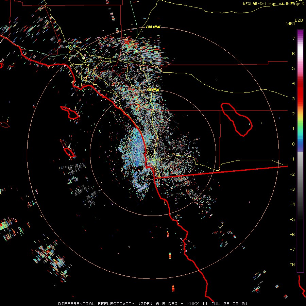Image resolution: width=306 pixels, height=306 pixels.
Task: Click the -5 value on color scale
Action: (x=292, y=220)
